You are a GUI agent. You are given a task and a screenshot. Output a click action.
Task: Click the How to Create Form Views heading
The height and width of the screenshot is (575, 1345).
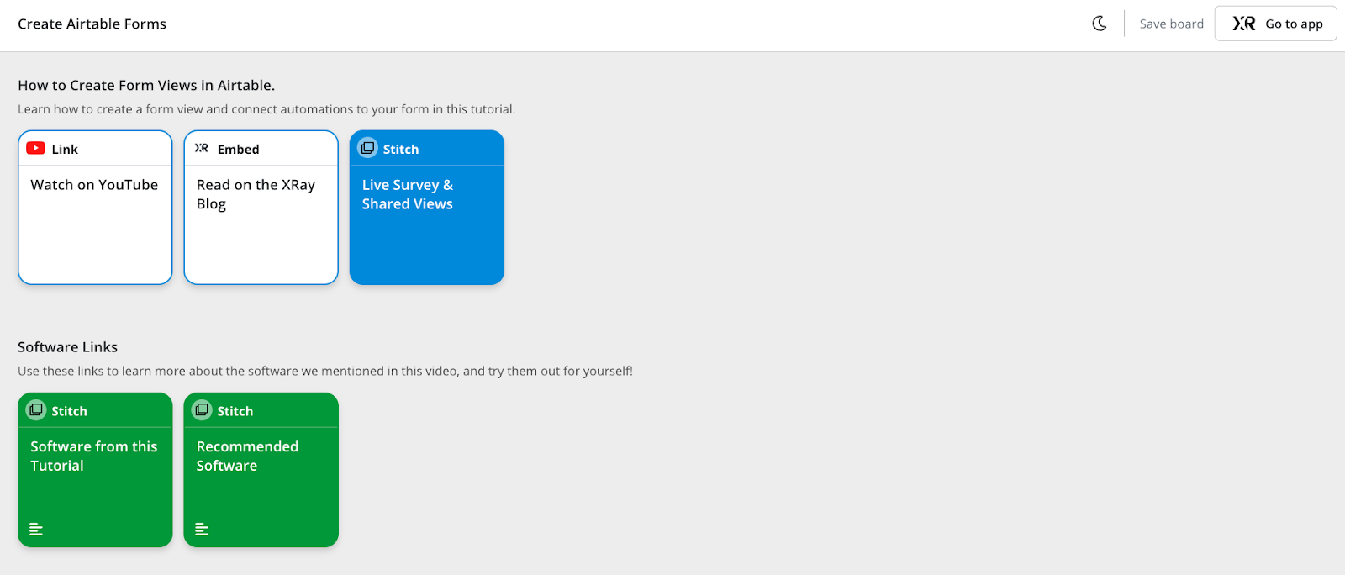pos(146,85)
